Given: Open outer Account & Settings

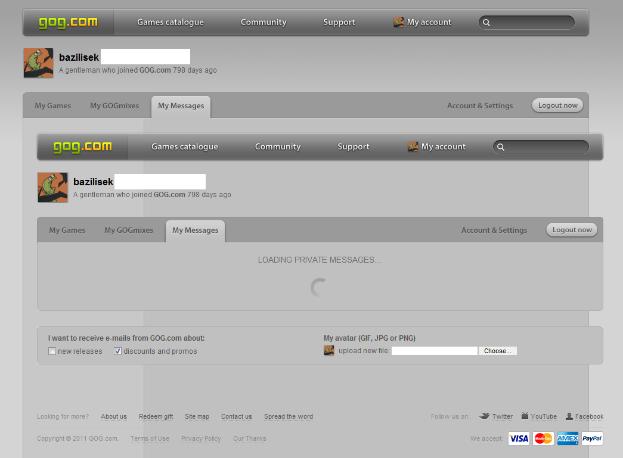Looking at the screenshot, I should [x=480, y=105].
